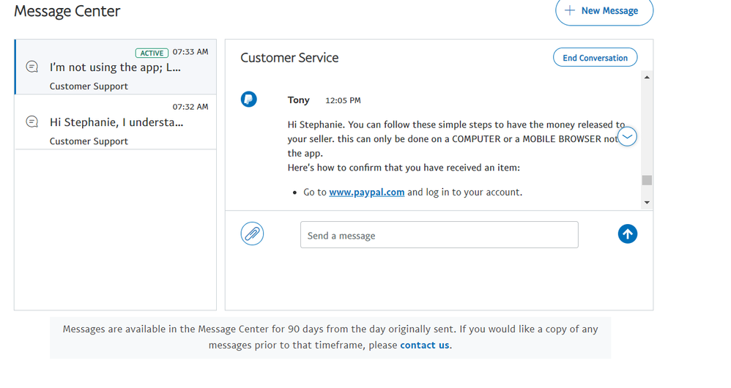Click the chat scrollbar up arrow

(647, 78)
